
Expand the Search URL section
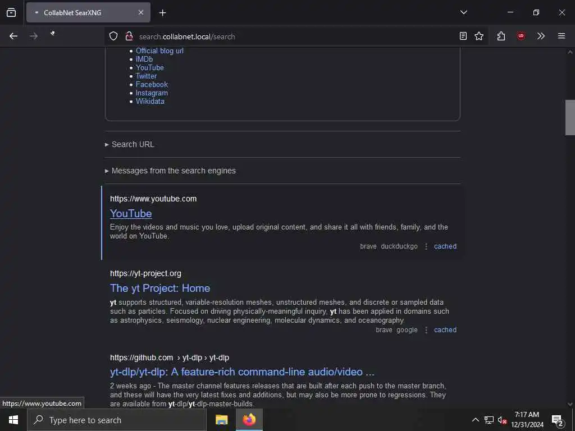(130, 144)
